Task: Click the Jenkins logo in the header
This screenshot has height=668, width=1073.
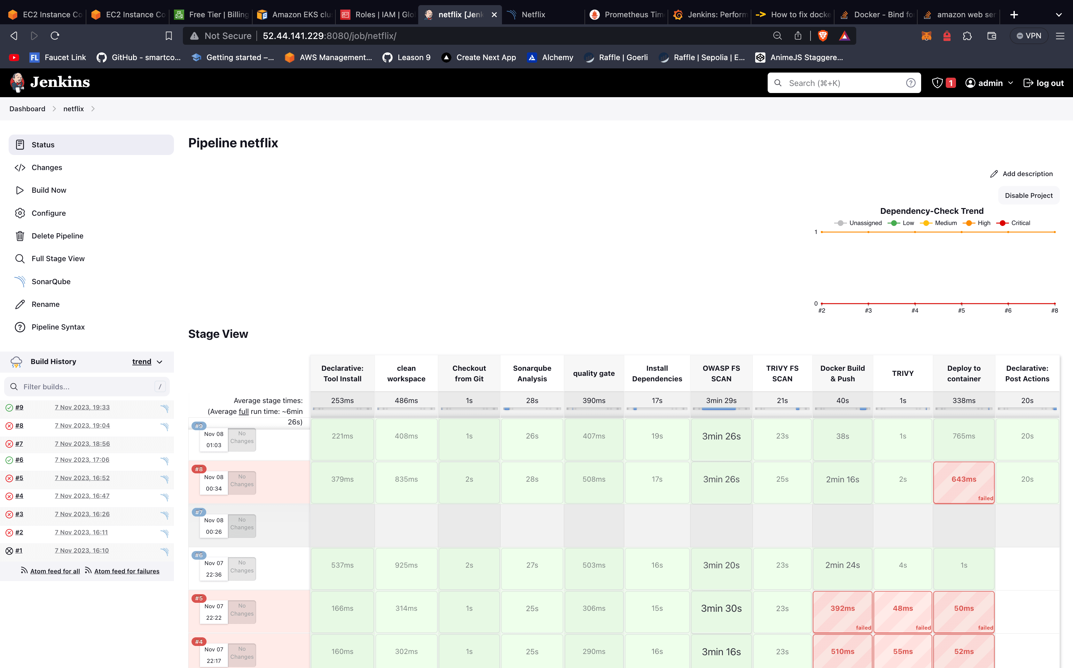Action: pyautogui.click(x=50, y=82)
